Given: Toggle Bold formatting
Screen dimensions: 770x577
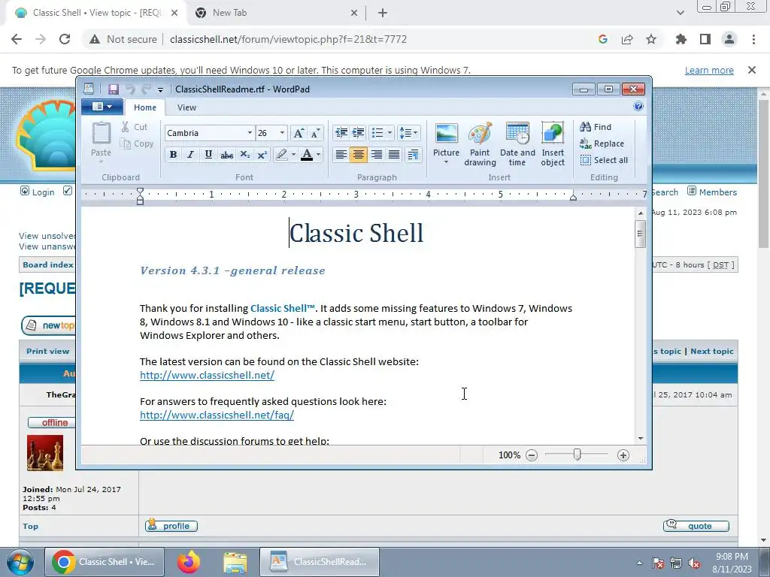Looking at the screenshot, I should pyautogui.click(x=173, y=155).
